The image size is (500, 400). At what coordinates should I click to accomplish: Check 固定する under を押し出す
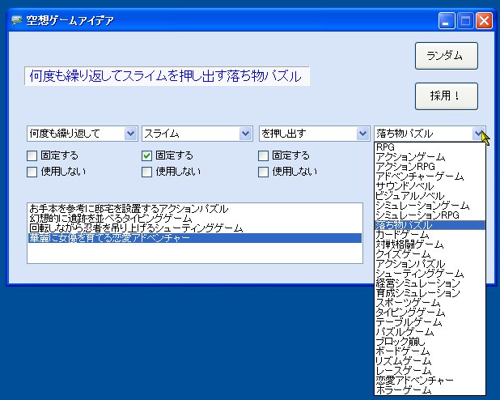click(x=263, y=155)
